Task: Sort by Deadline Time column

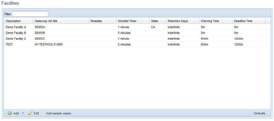Action: 249,21
